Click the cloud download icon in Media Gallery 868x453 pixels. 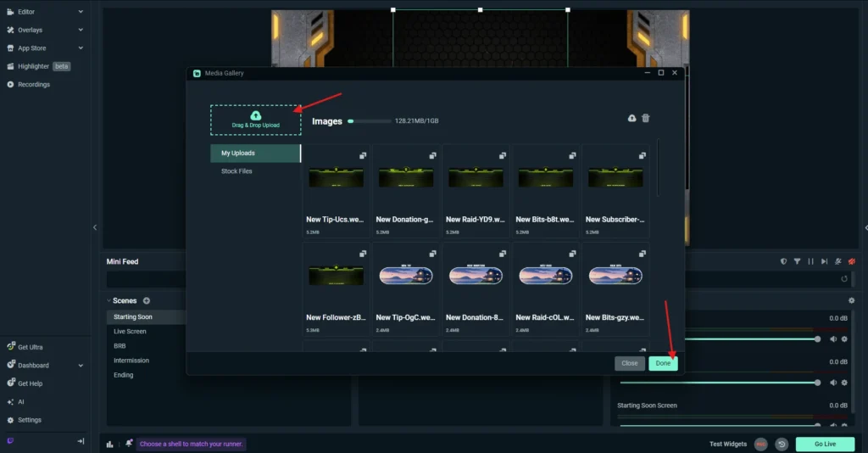tap(632, 118)
